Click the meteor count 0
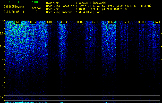The width and height of the screenshot is (162, 103). (x=37, y=12)
